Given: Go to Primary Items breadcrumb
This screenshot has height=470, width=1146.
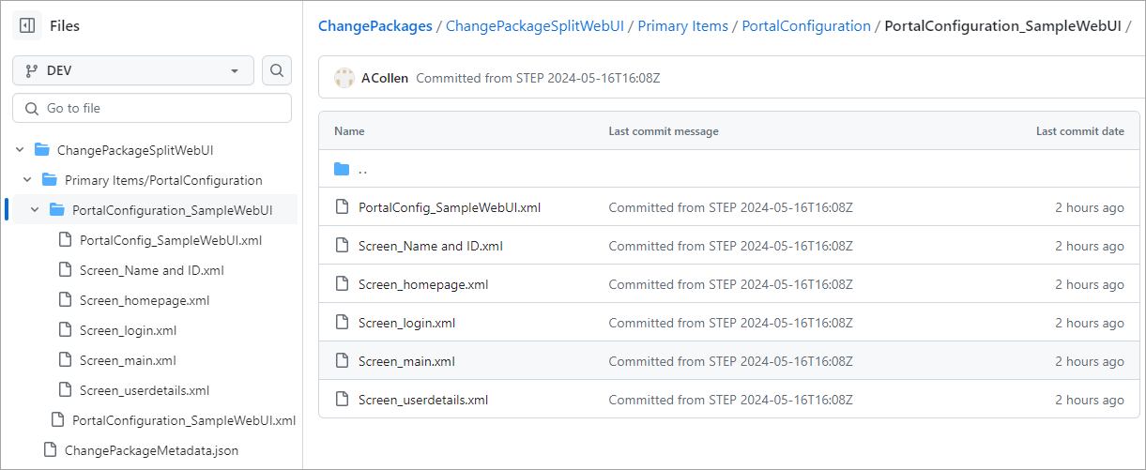Looking at the screenshot, I should [682, 26].
